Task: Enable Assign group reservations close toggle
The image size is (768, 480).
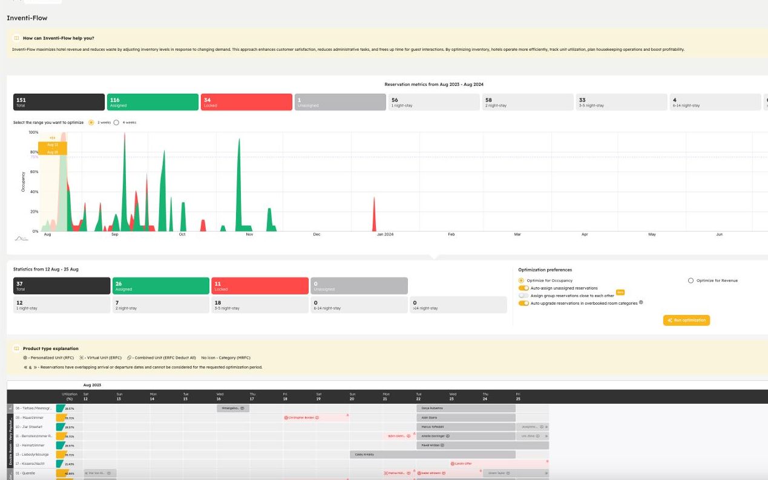Action: pyautogui.click(x=523, y=296)
